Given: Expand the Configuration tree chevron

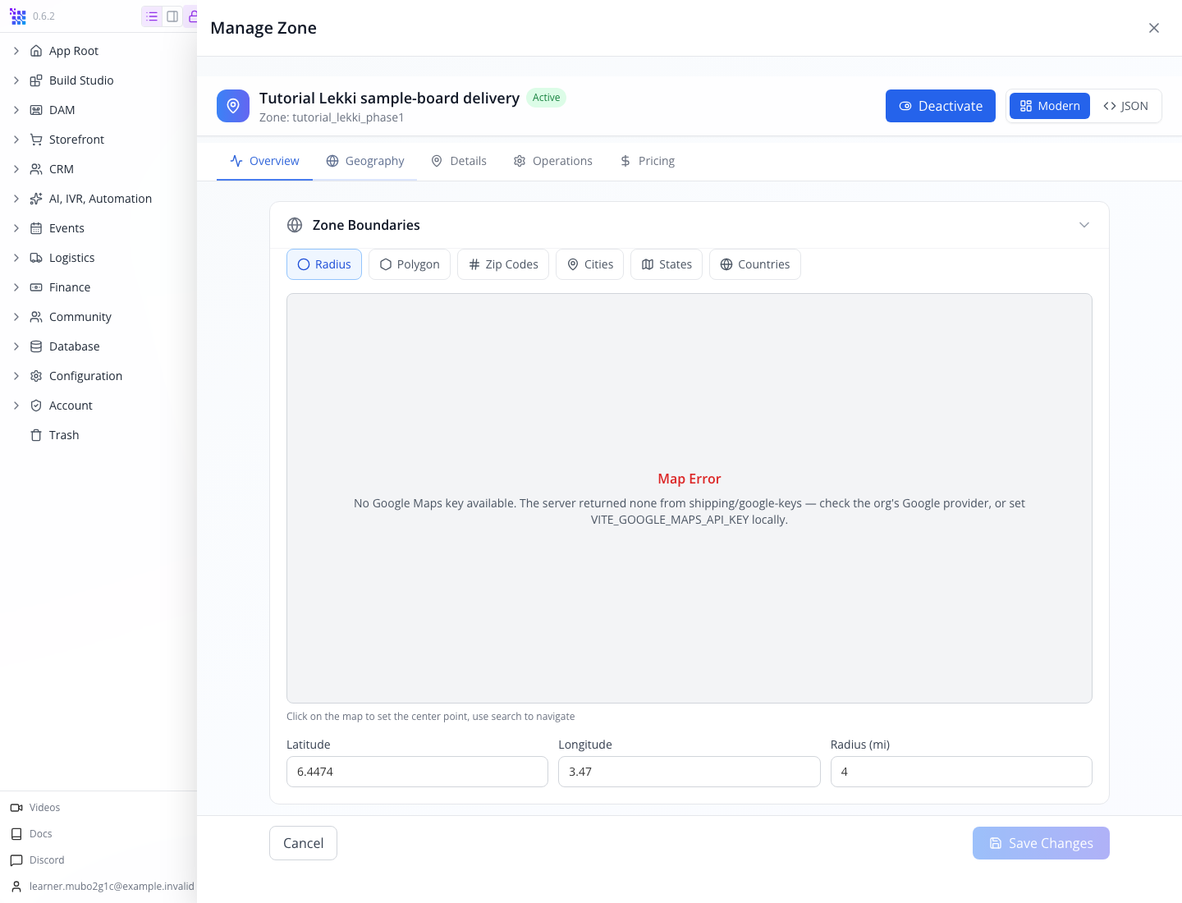Looking at the screenshot, I should [x=16, y=376].
